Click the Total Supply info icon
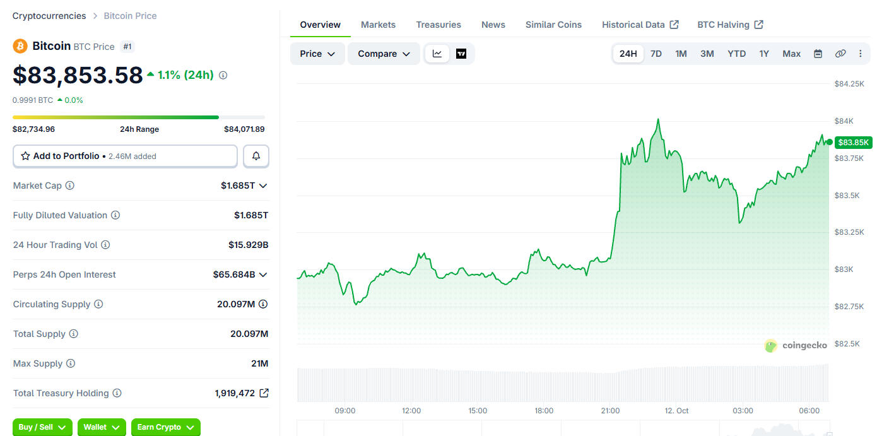Image resolution: width=877 pixels, height=436 pixels. click(73, 334)
